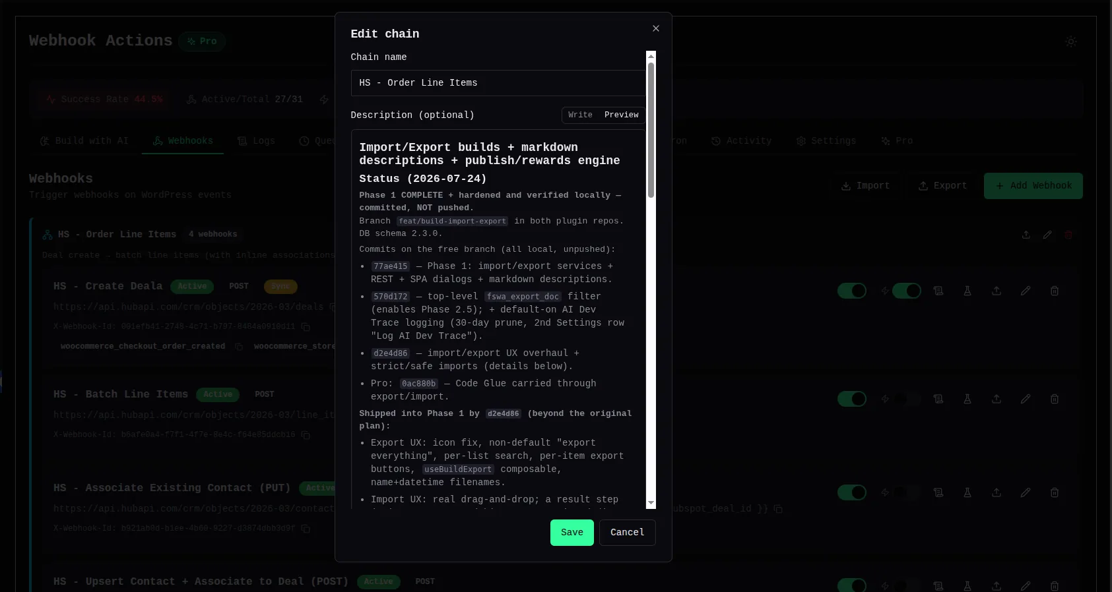Click commit hash '0ac880b' in description

pyautogui.click(x=418, y=384)
